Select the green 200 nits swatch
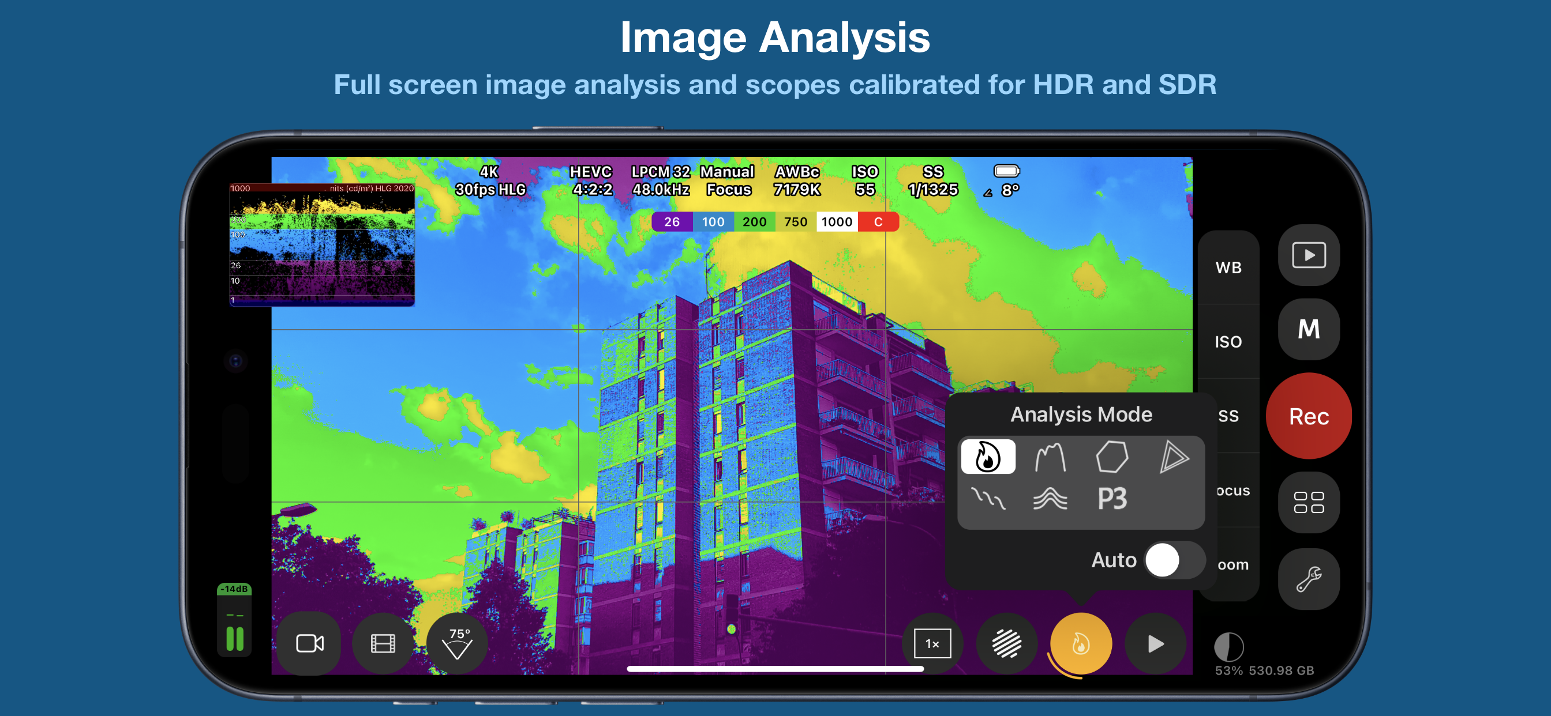Viewport: 1551px width, 716px height. [754, 222]
